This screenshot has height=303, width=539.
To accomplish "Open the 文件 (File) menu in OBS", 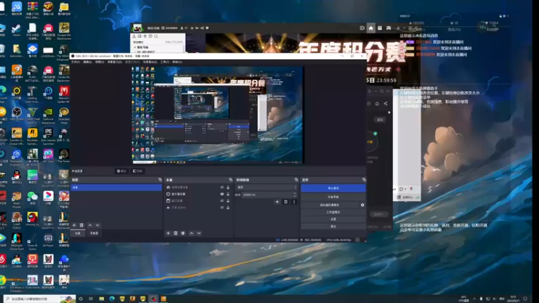I will point(75,62).
